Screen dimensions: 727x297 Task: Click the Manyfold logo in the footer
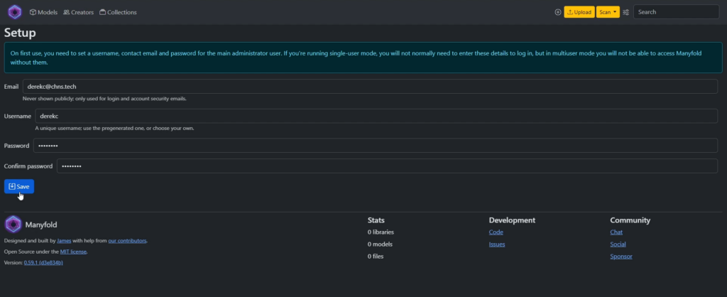point(13,225)
